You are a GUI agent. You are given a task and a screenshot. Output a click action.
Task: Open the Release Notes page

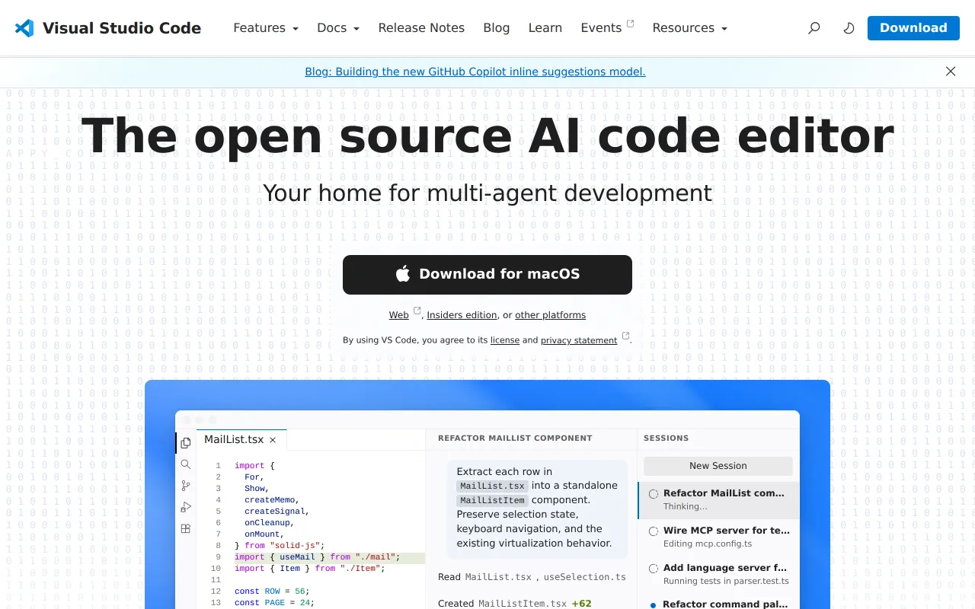click(x=421, y=28)
